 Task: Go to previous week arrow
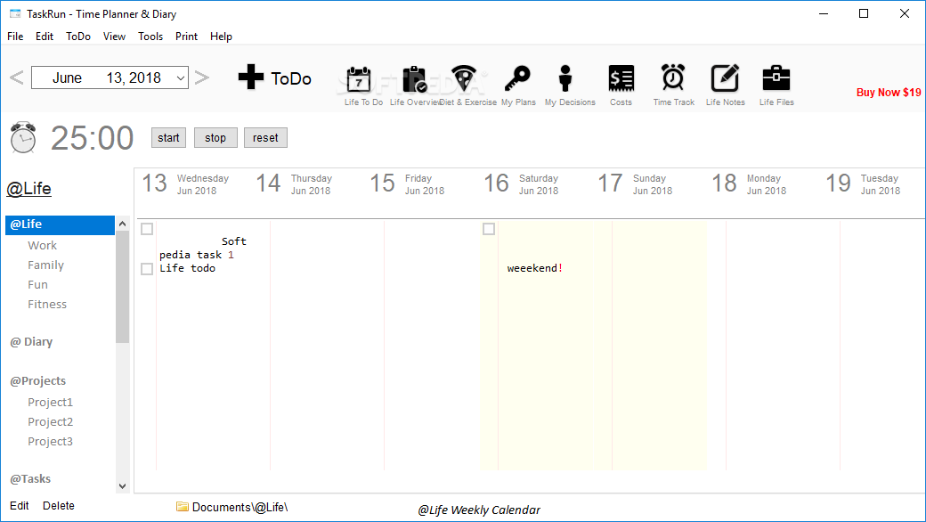pyautogui.click(x=17, y=77)
